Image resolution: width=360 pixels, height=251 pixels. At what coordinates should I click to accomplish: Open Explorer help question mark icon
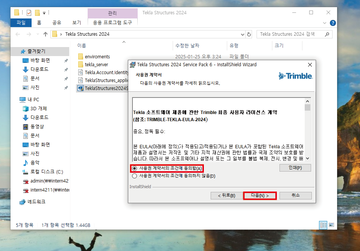333,23
